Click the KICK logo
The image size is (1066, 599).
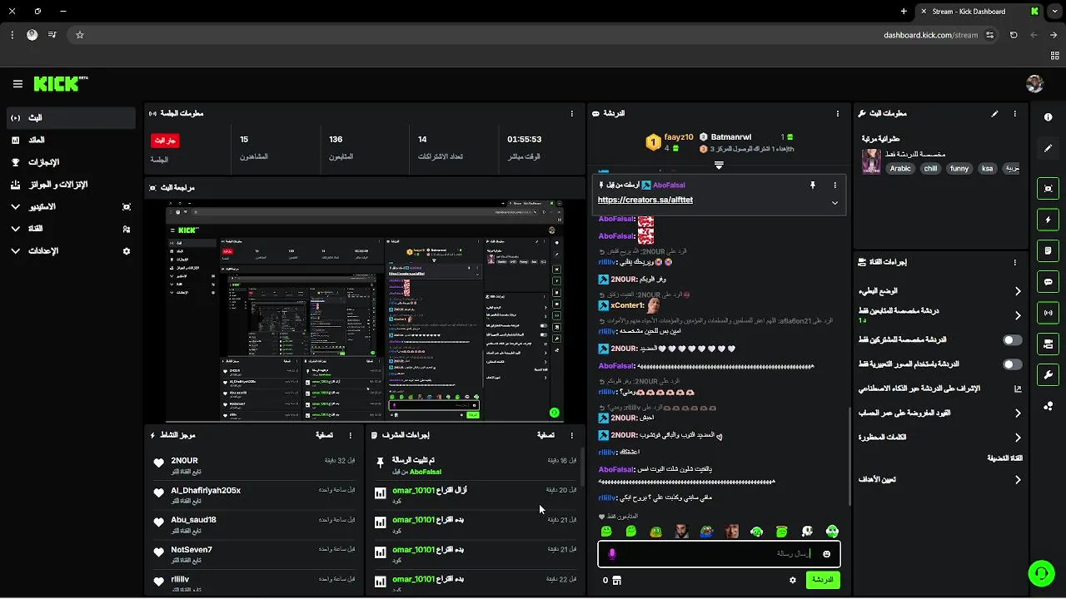coord(61,84)
